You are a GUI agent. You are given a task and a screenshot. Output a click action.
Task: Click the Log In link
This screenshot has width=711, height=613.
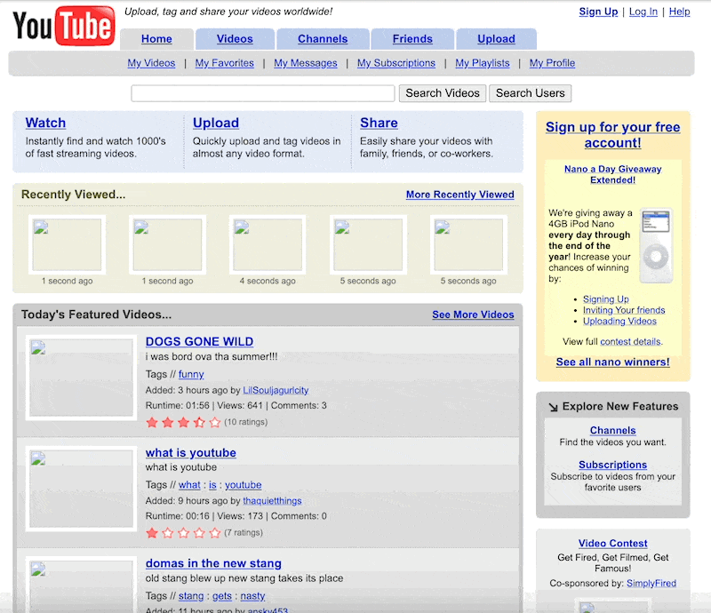(643, 12)
